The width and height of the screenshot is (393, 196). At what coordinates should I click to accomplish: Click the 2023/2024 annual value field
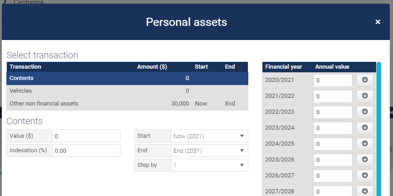coord(333,128)
